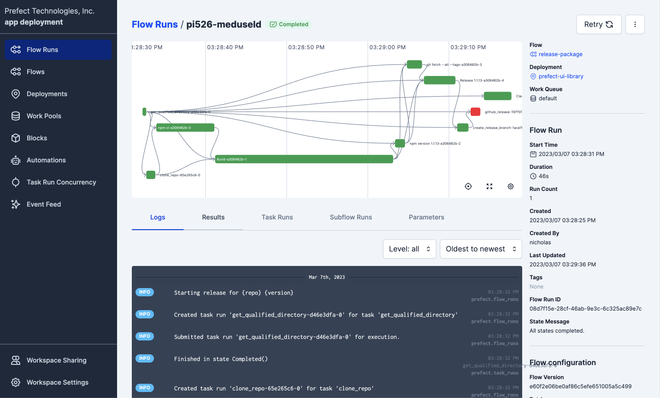
Task: Select the npm ci-a306482b-0 task bar
Action: point(185,127)
